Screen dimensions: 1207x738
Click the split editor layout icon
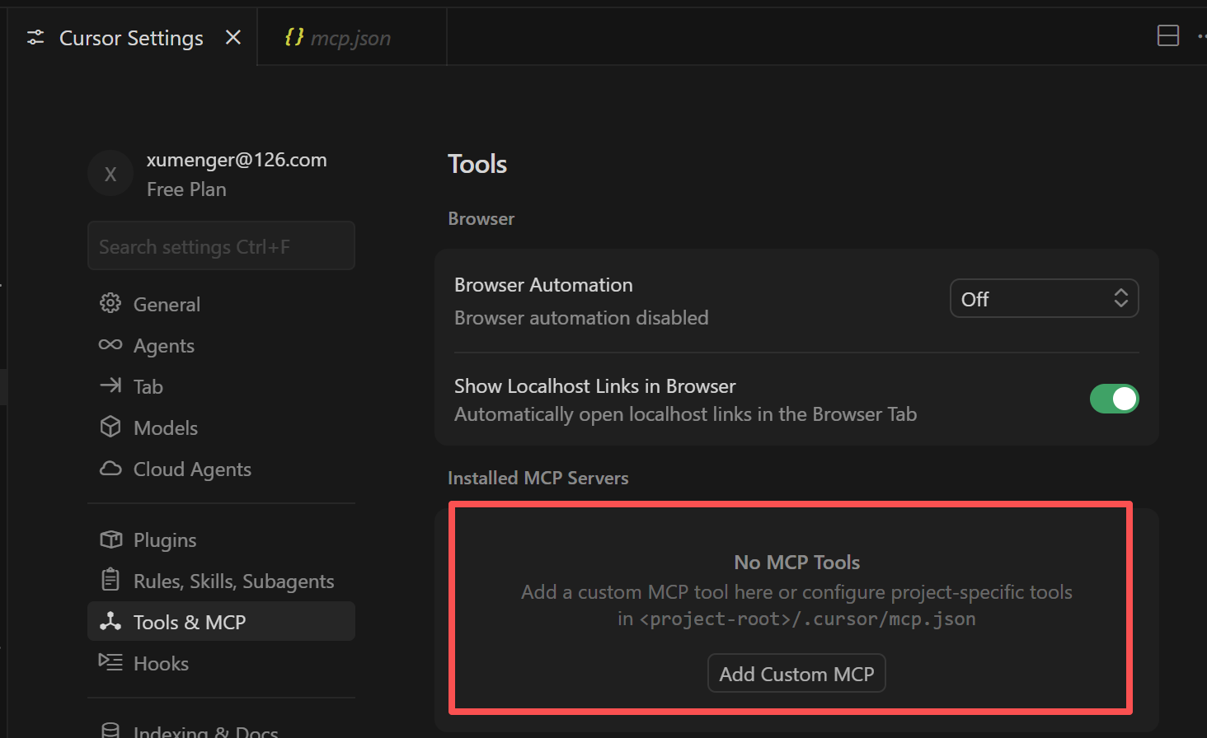pos(1167,35)
